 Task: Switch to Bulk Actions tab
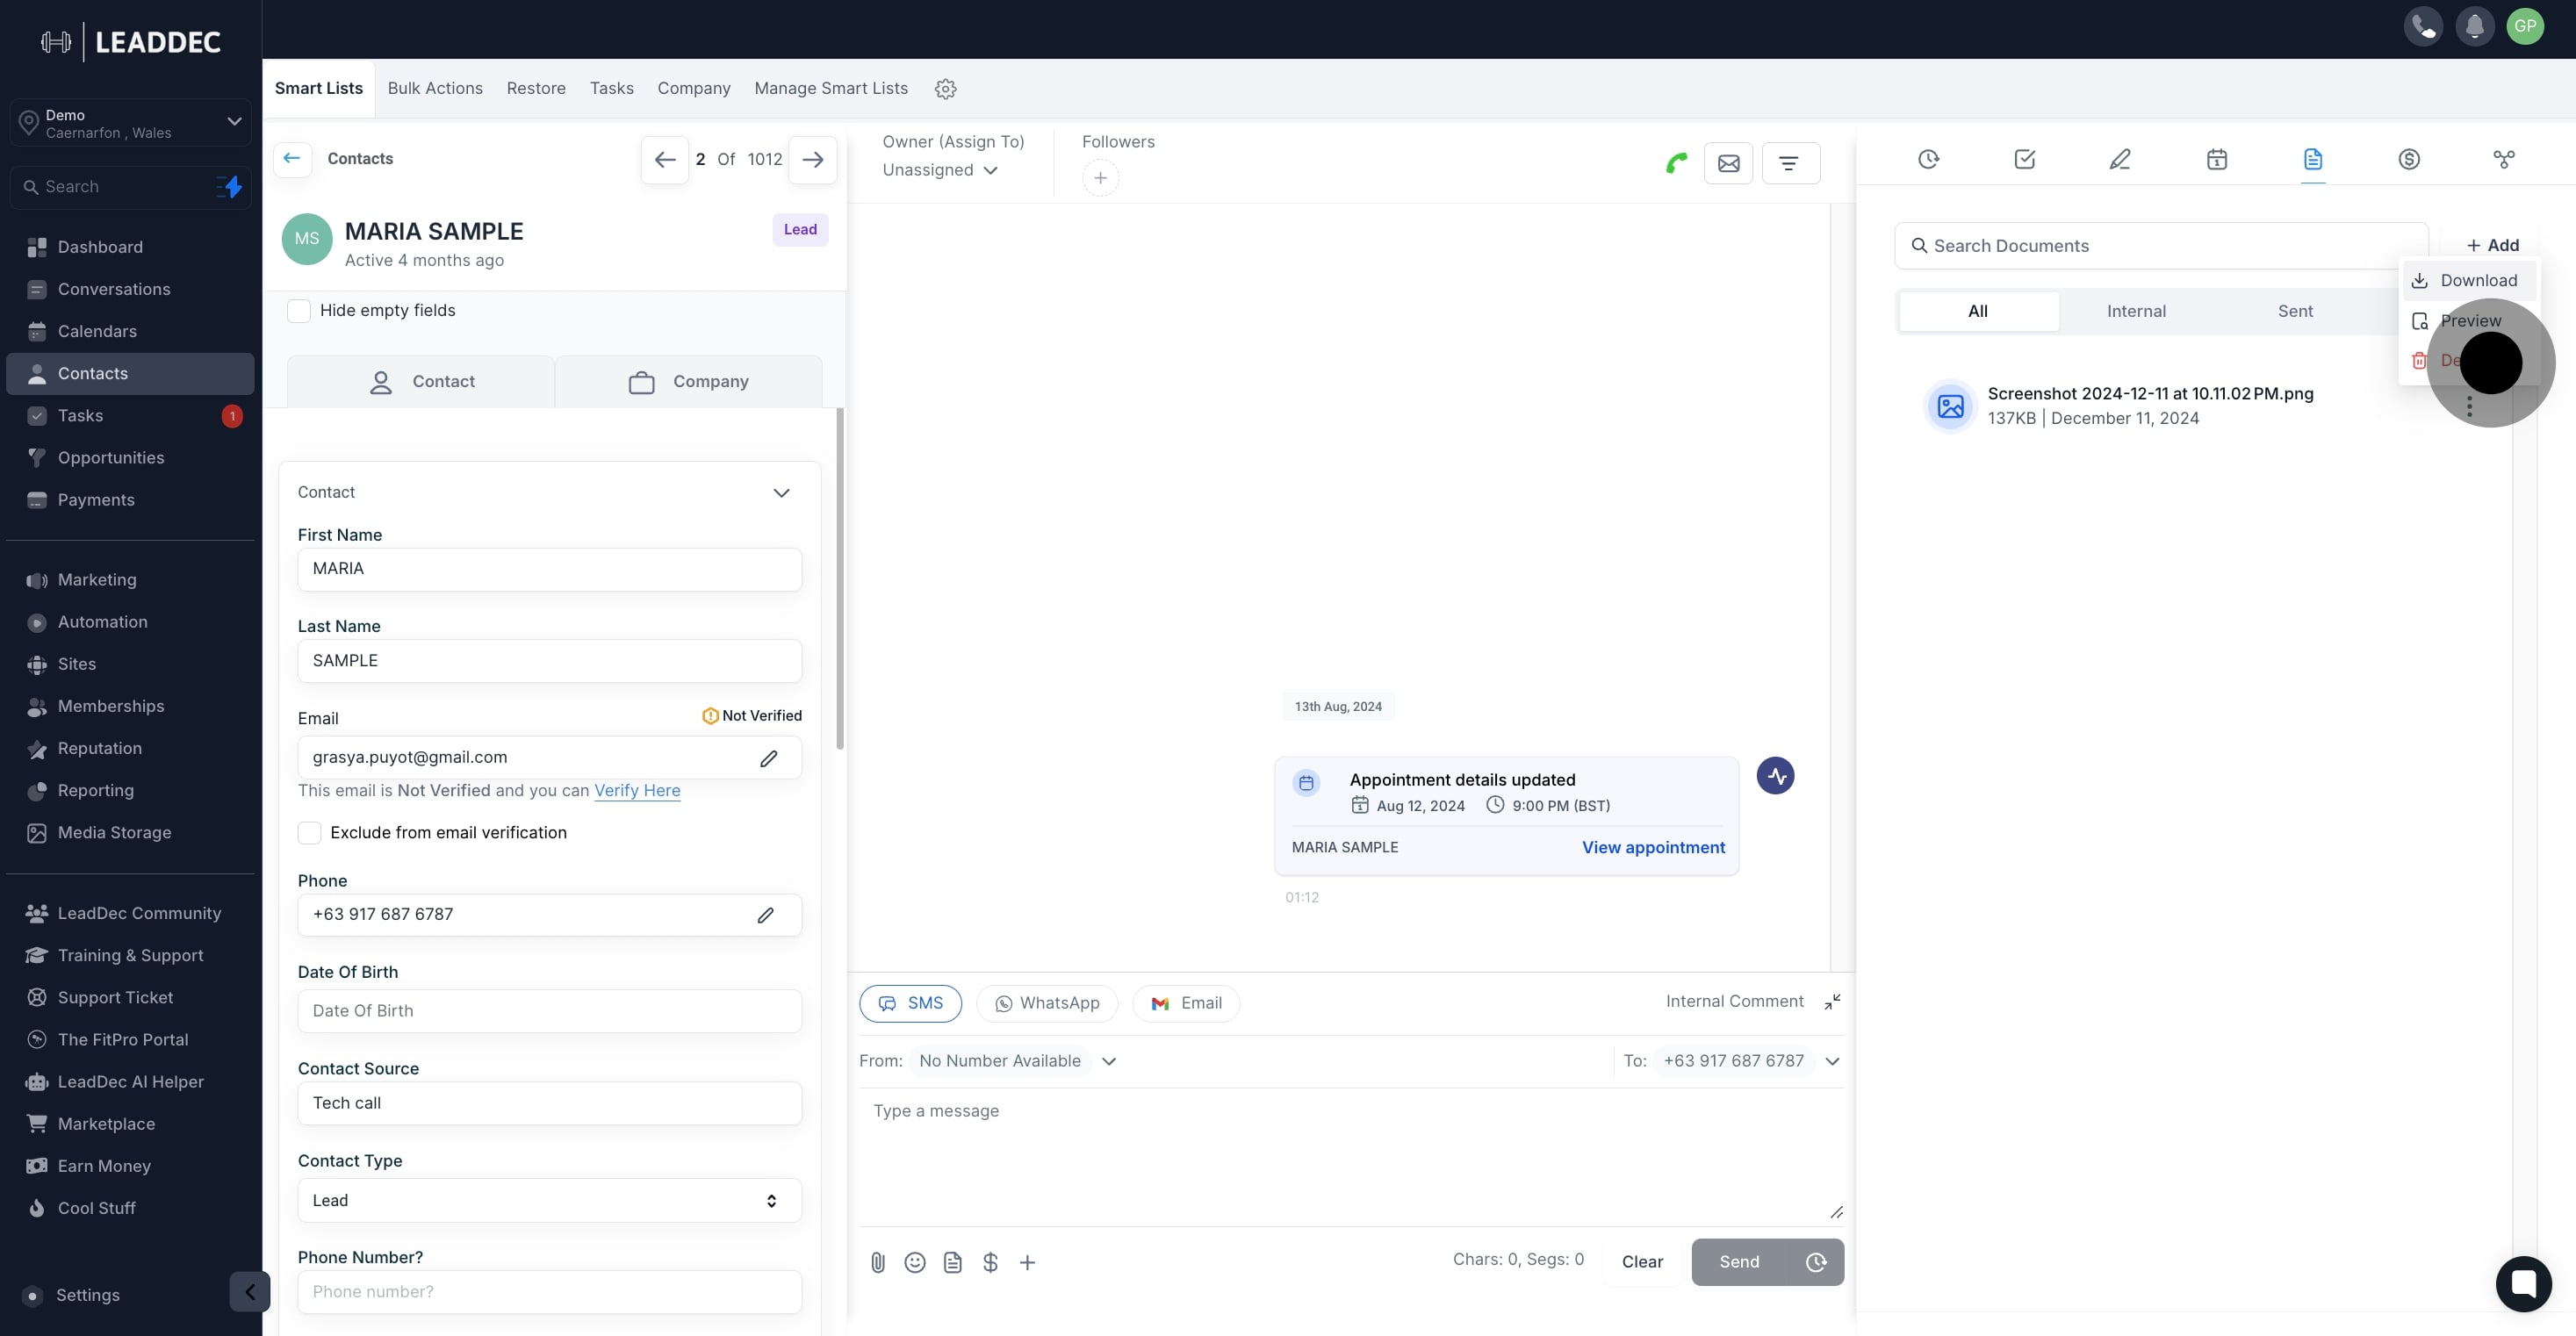click(435, 88)
